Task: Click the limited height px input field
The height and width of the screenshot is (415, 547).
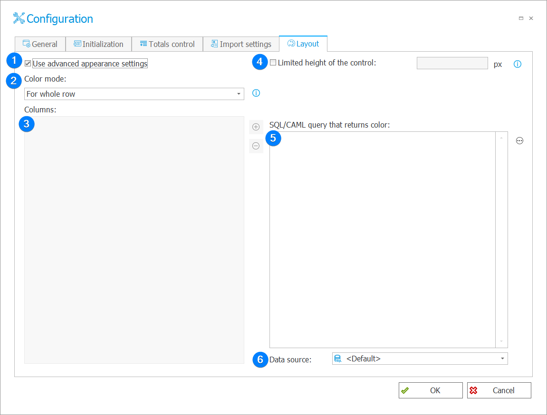Action: pos(452,64)
